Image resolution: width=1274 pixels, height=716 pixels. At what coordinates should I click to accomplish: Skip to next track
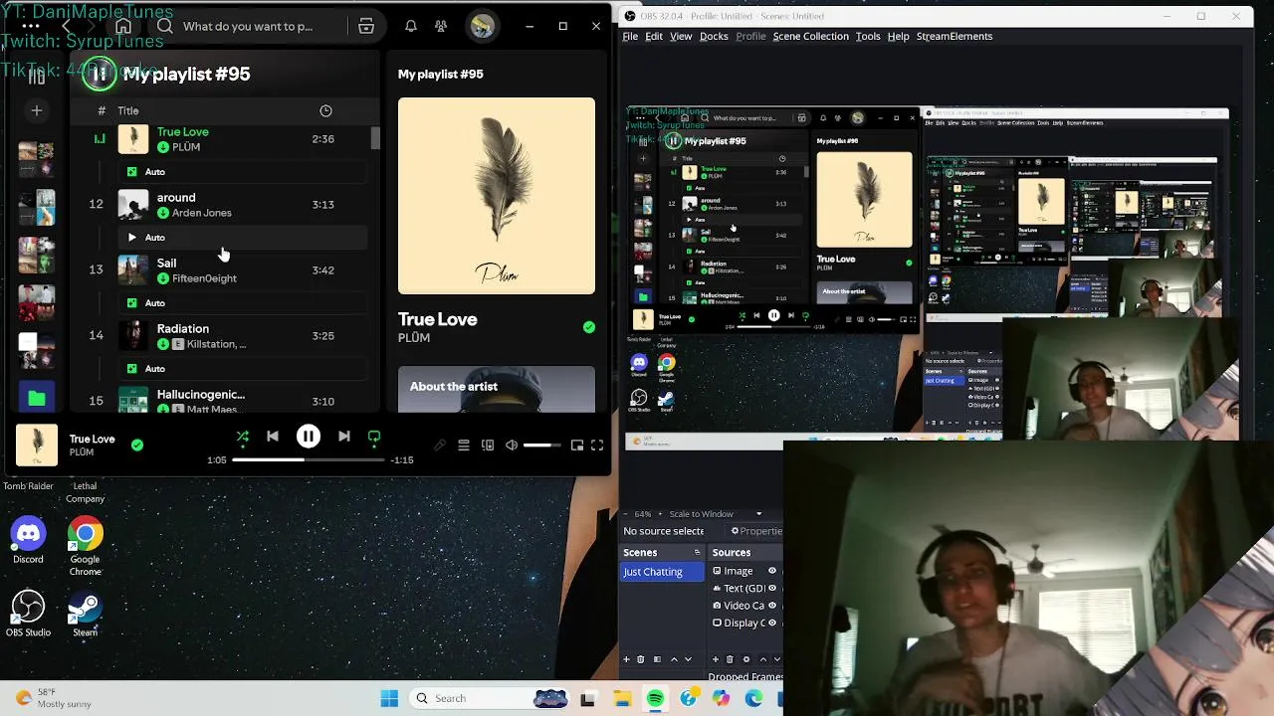[x=343, y=437]
